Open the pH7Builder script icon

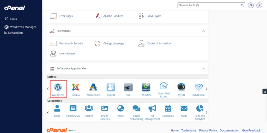(x=199, y=87)
